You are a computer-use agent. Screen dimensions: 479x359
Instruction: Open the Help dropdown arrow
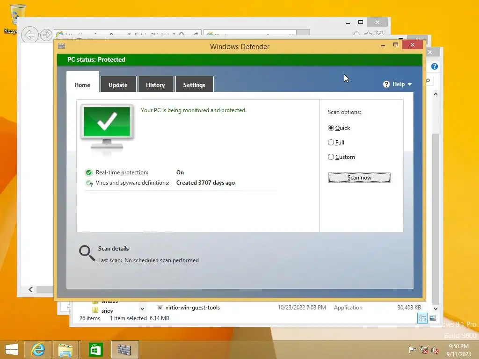[410, 84]
